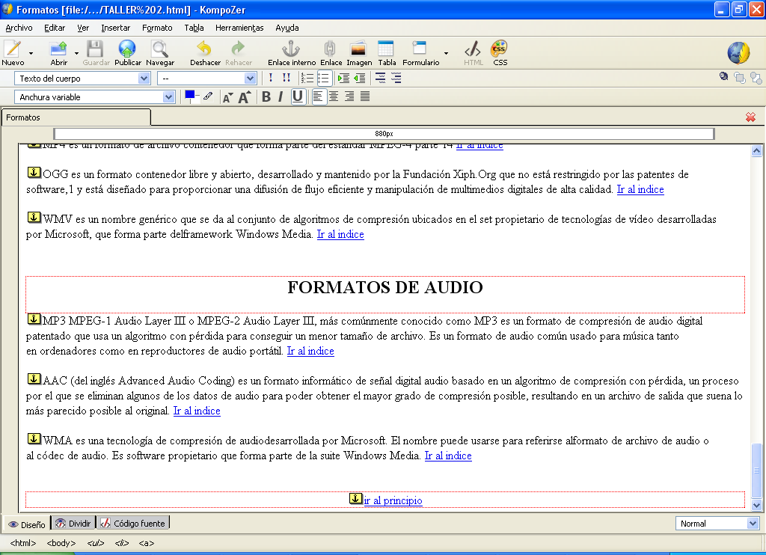Switch to Código fuente view tab
This screenshot has width=766, height=555.
tap(133, 524)
